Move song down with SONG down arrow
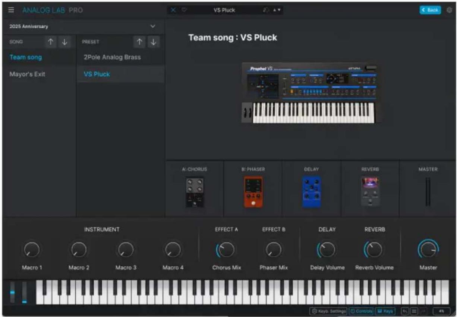The height and width of the screenshot is (317, 457). point(64,42)
